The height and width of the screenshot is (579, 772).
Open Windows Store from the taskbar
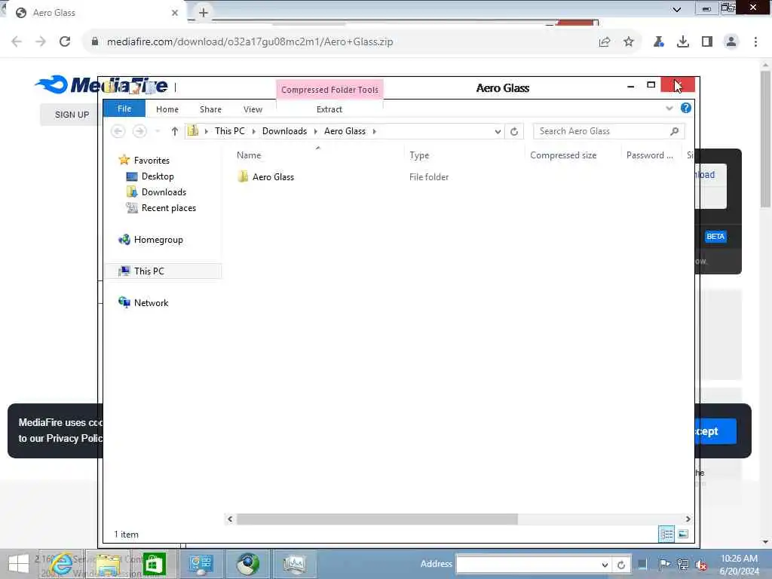tap(154, 564)
